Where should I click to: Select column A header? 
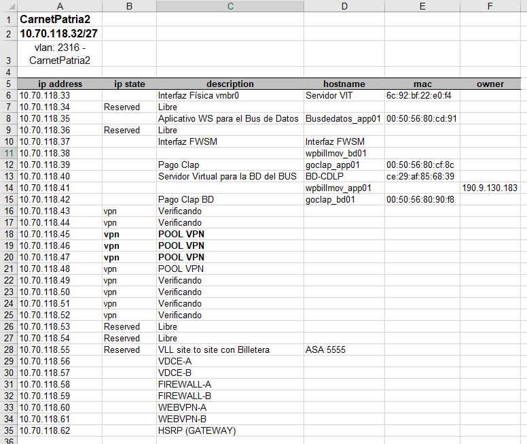coord(60,6)
